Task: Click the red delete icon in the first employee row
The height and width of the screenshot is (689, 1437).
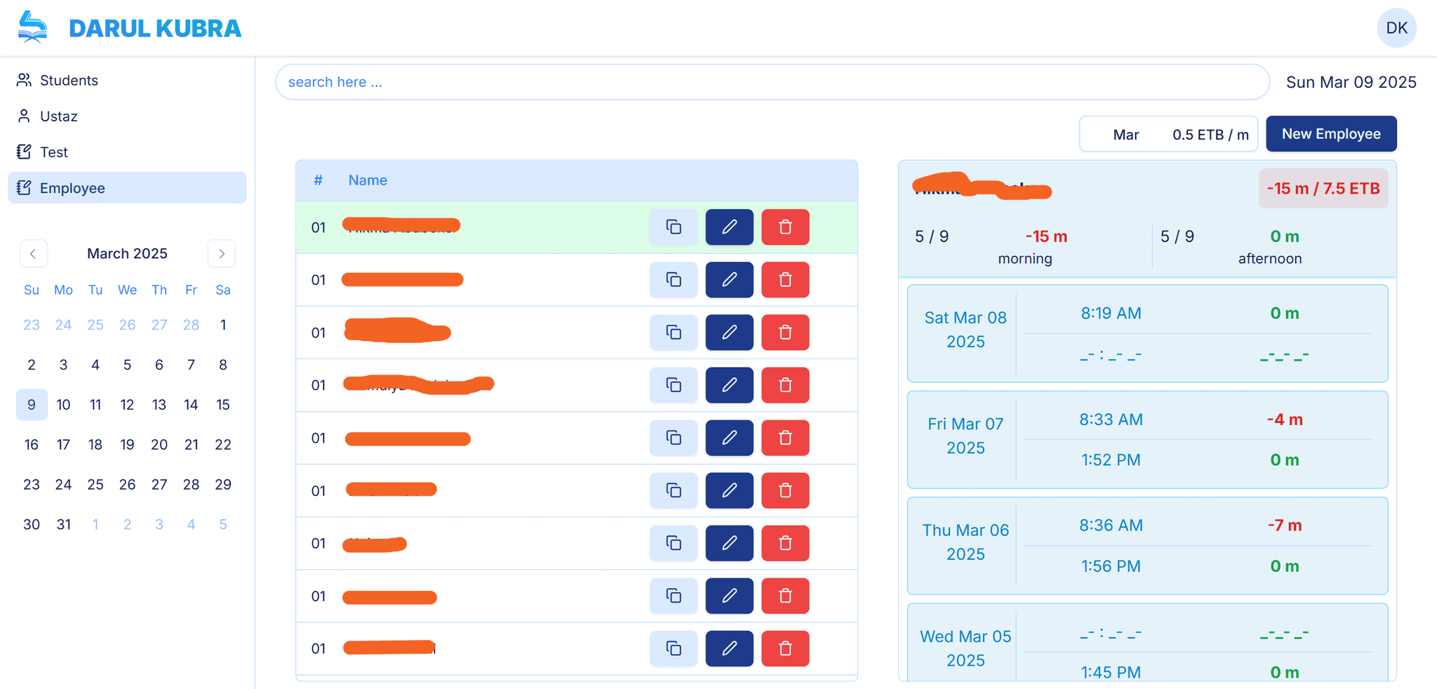Action: coord(785,227)
